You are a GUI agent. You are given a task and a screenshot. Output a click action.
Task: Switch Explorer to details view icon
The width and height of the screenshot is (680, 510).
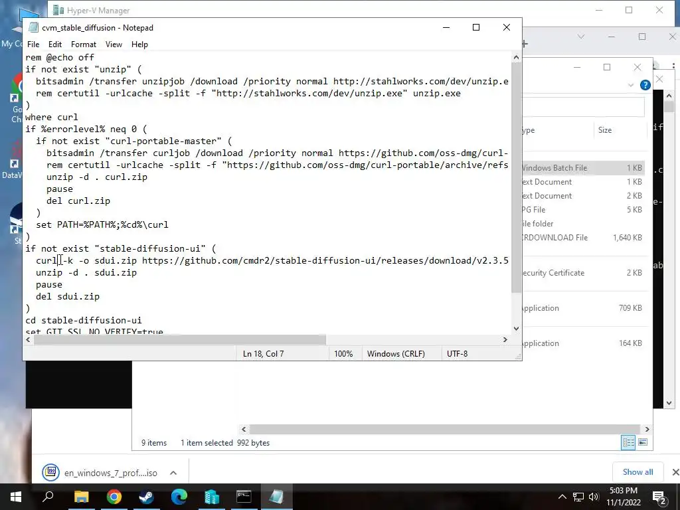[x=628, y=442]
